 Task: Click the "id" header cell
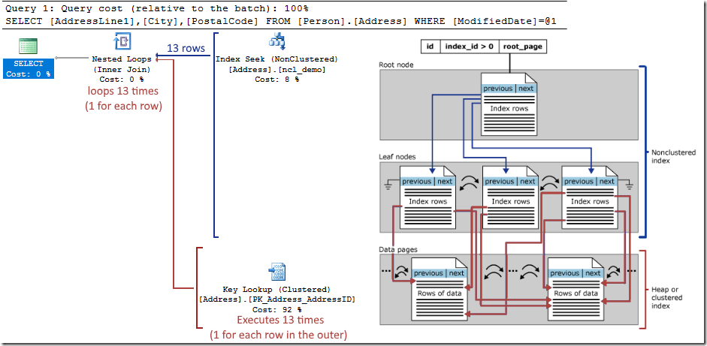430,47
